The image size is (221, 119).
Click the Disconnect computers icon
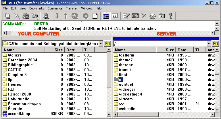point(26,16)
